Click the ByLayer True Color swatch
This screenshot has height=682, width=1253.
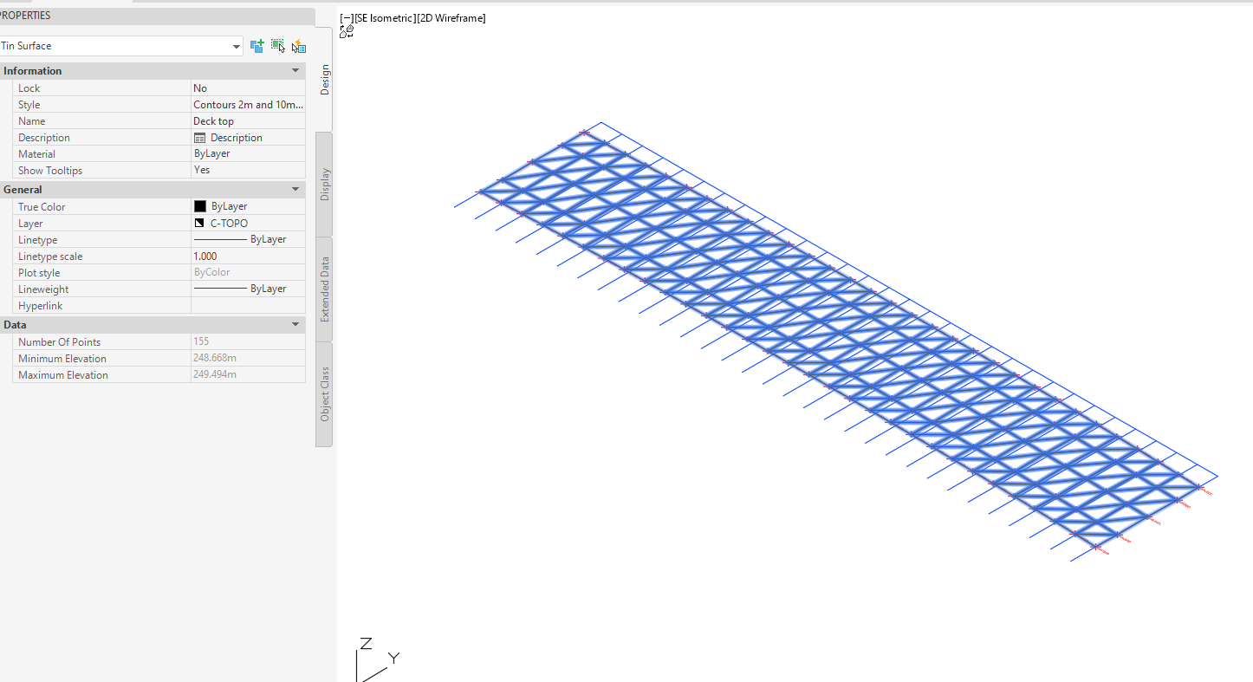[x=198, y=206]
